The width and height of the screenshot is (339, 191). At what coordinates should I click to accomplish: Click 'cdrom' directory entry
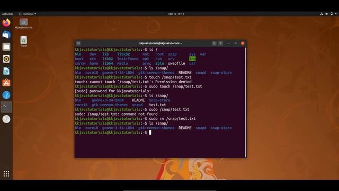tap(80, 64)
